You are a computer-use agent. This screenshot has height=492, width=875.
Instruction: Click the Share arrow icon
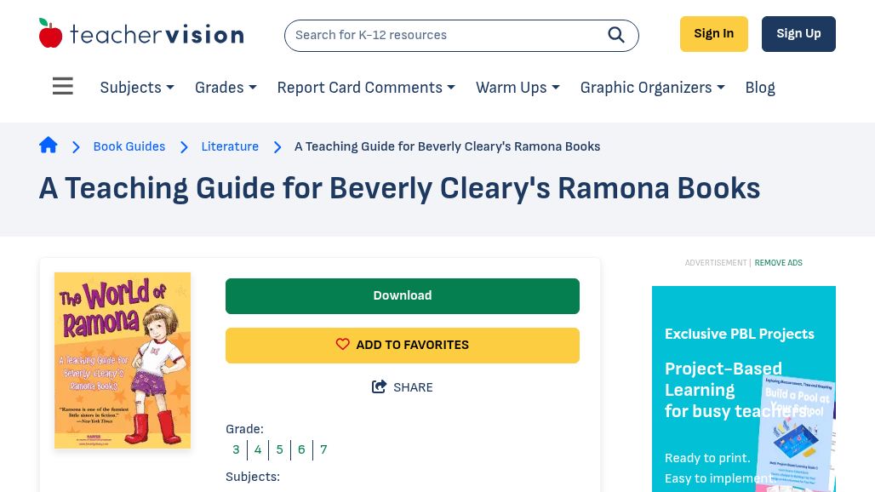pyautogui.click(x=380, y=387)
